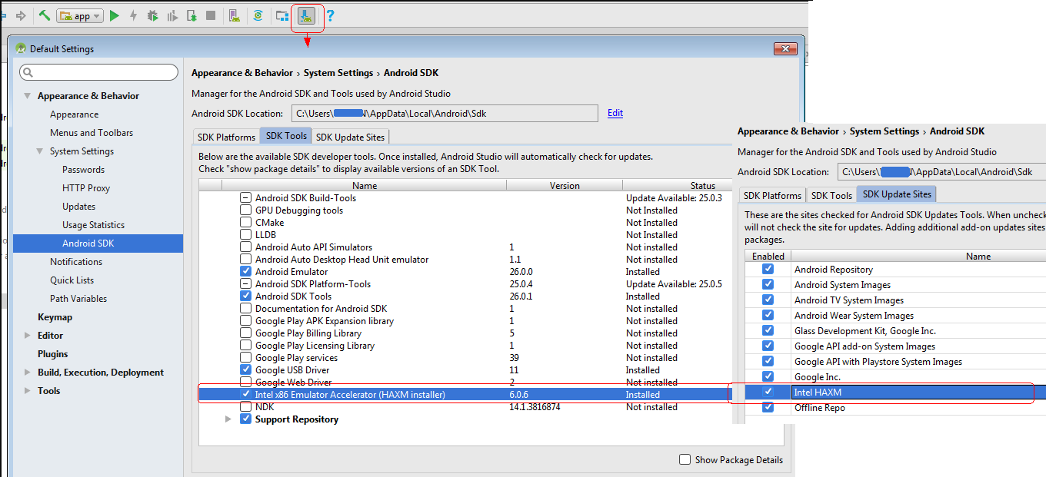
Task: Sort by the Status column header
Action: click(x=702, y=185)
